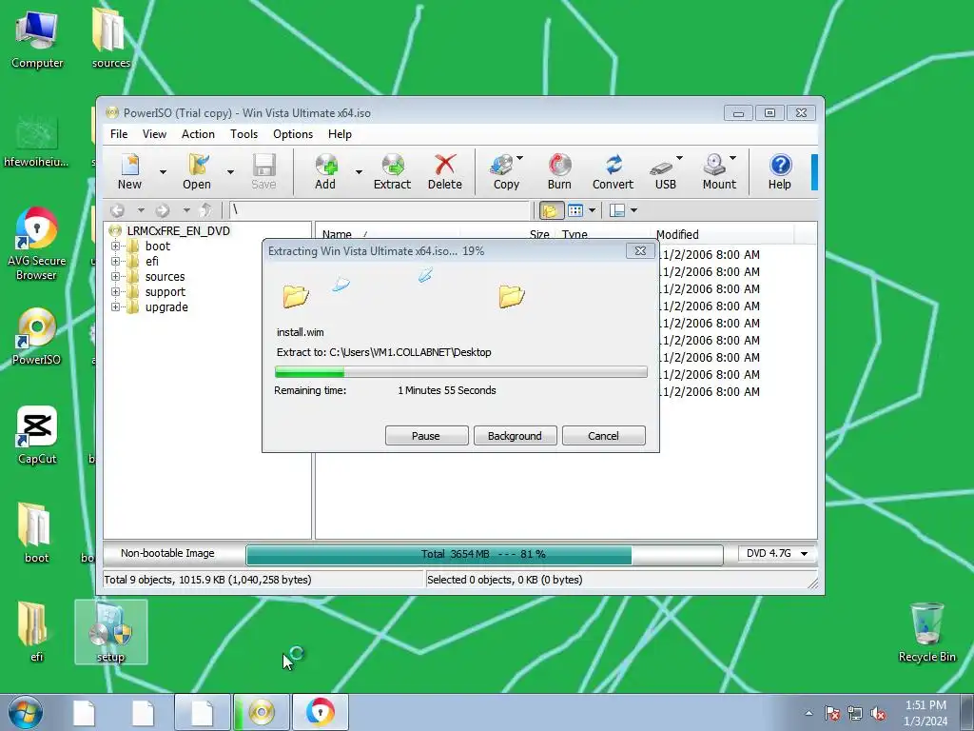Click the Burn toolbar icon
Image resolution: width=974 pixels, height=731 pixels.
tap(559, 171)
